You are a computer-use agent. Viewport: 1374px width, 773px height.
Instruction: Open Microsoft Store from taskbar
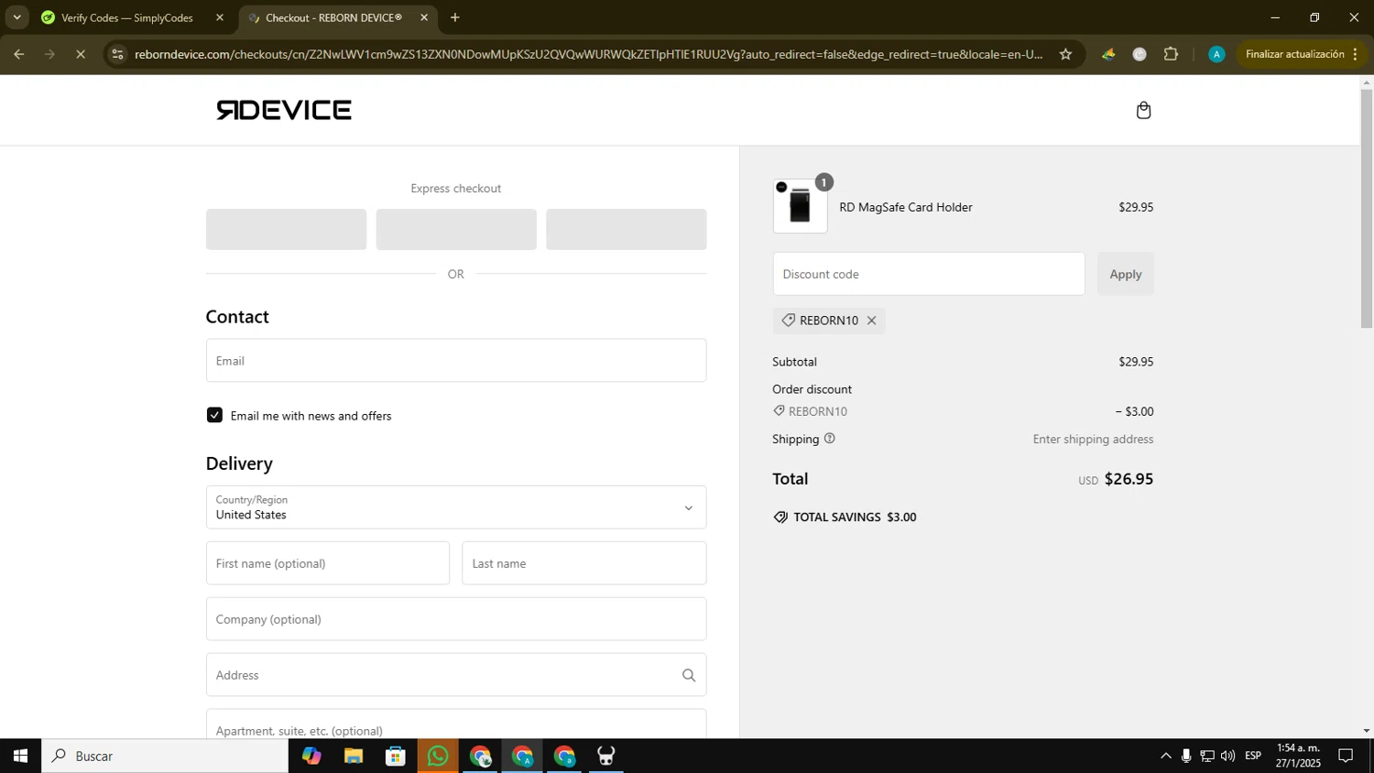tap(396, 756)
